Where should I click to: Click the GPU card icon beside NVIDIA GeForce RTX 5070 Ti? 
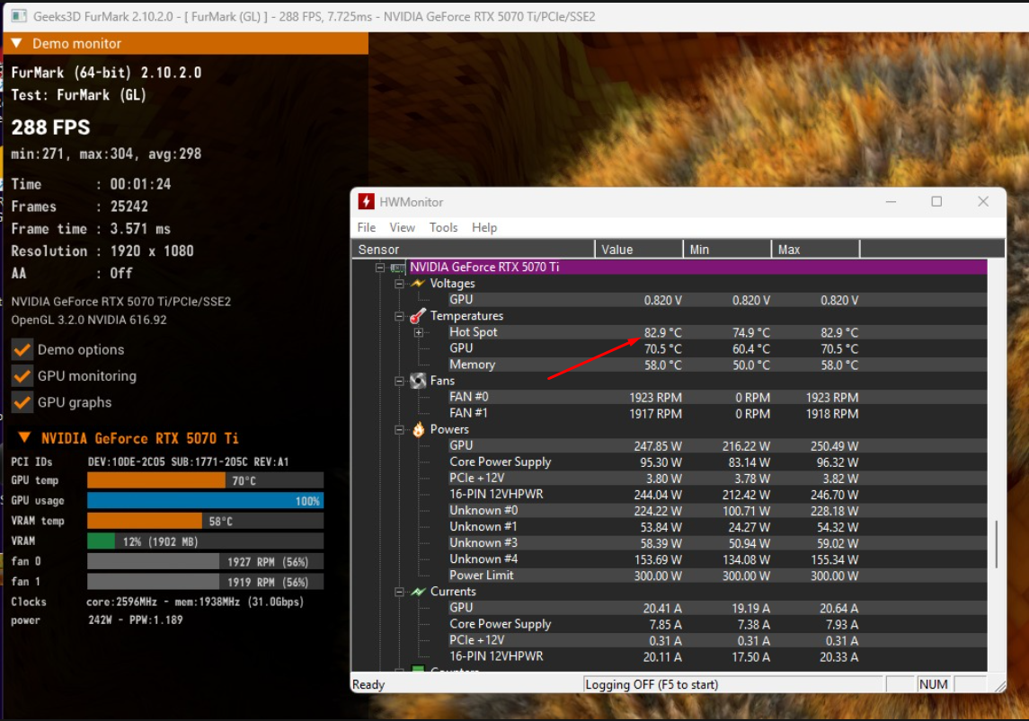pyautogui.click(x=398, y=268)
